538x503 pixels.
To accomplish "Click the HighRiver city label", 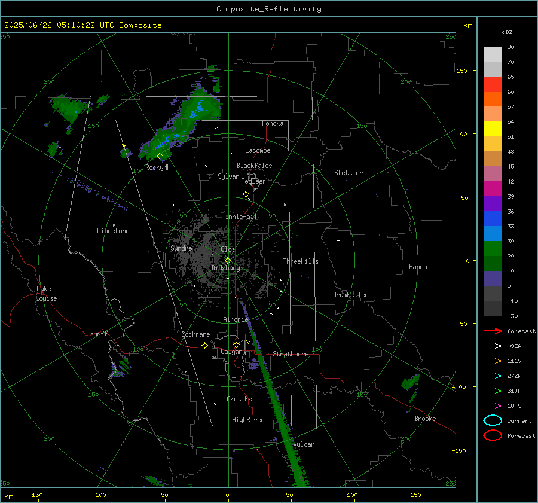I will click(x=248, y=420).
